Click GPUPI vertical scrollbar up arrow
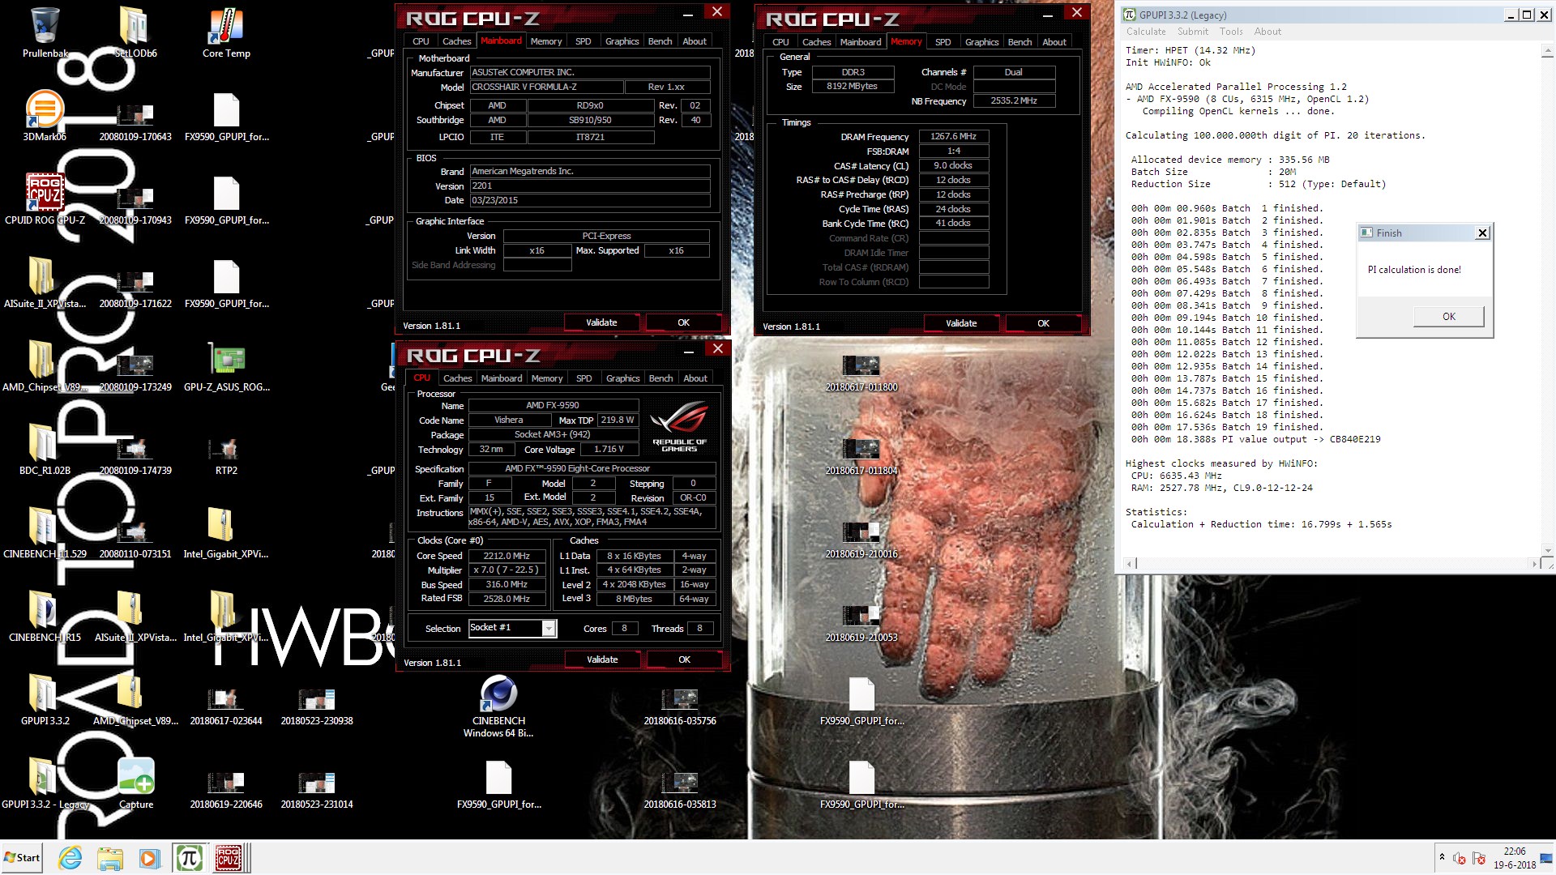The width and height of the screenshot is (1556, 875). (x=1547, y=51)
